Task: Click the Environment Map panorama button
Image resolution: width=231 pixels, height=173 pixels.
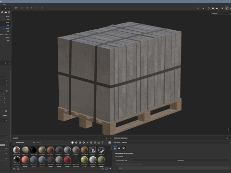Action: 180,161
